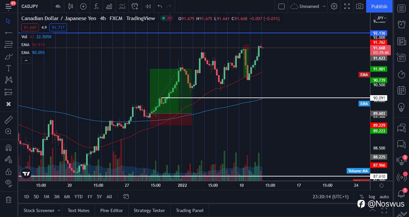The height and width of the screenshot is (217, 409).
Task: Open the XABCD Pattern tool
Action: (8, 80)
